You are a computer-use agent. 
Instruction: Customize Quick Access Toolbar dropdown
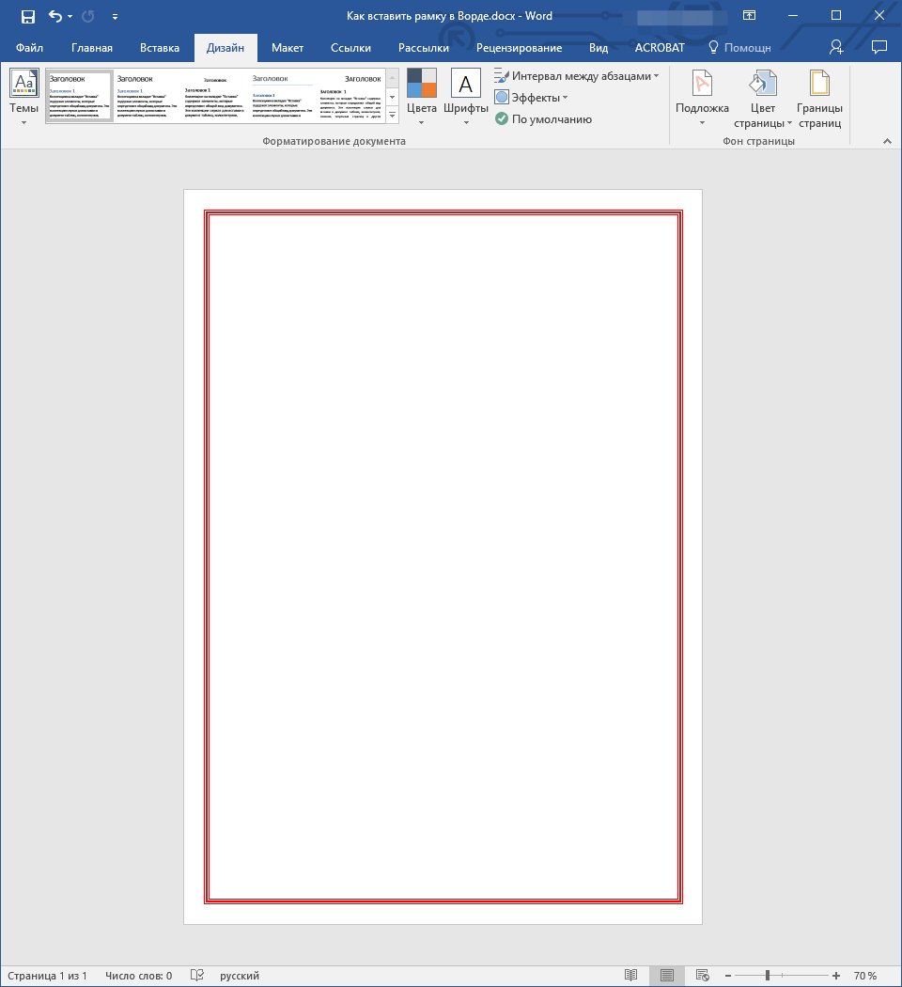(116, 17)
